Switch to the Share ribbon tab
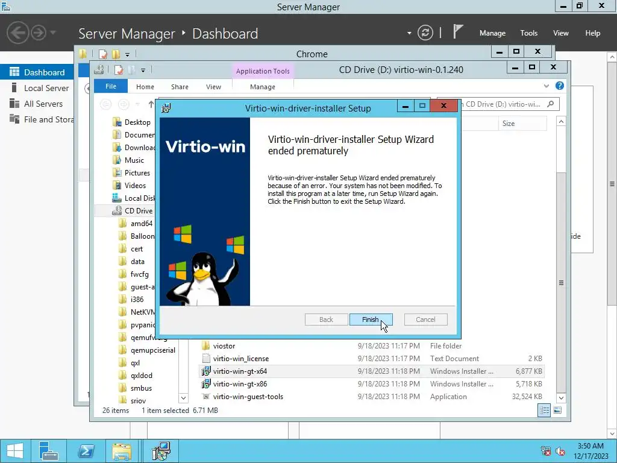The height and width of the screenshot is (463, 617). tap(180, 87)
